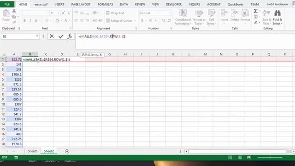This screenshot has height=166, width=295.
Task: Click the Fill Color bucket icon
Action: pos(57,21)
